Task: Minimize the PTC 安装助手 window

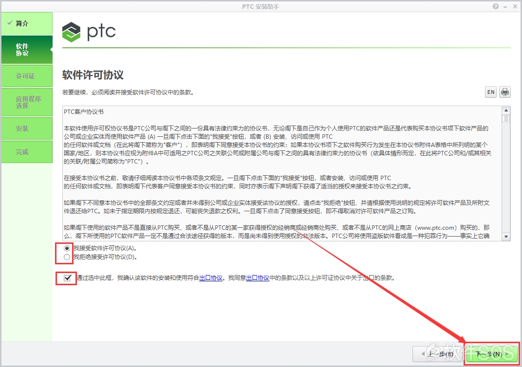Action: (505, 7)
